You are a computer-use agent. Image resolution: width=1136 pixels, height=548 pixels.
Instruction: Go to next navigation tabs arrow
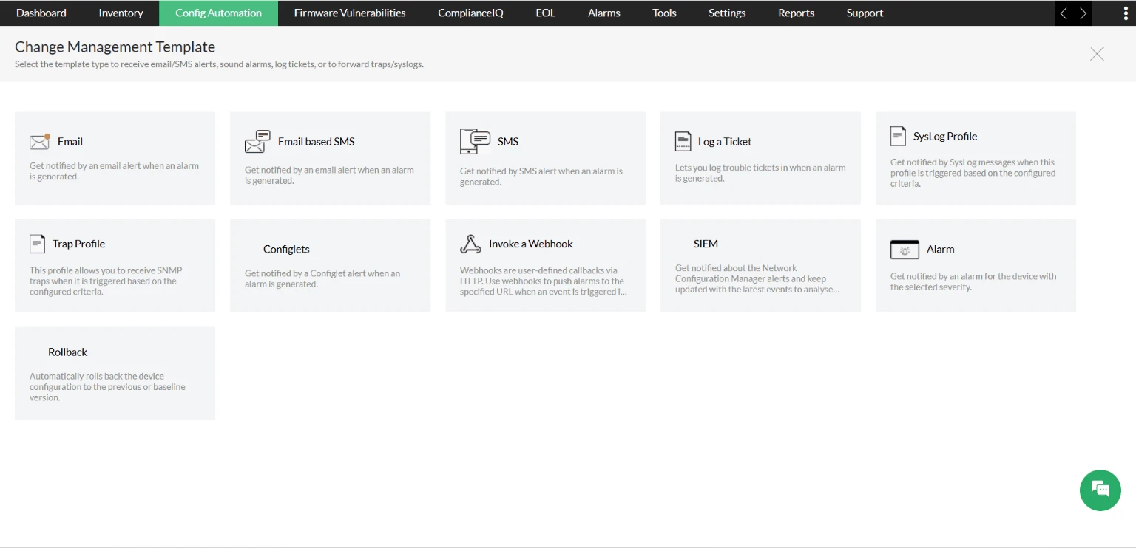pyautogui.click(x=1083, y=13)
